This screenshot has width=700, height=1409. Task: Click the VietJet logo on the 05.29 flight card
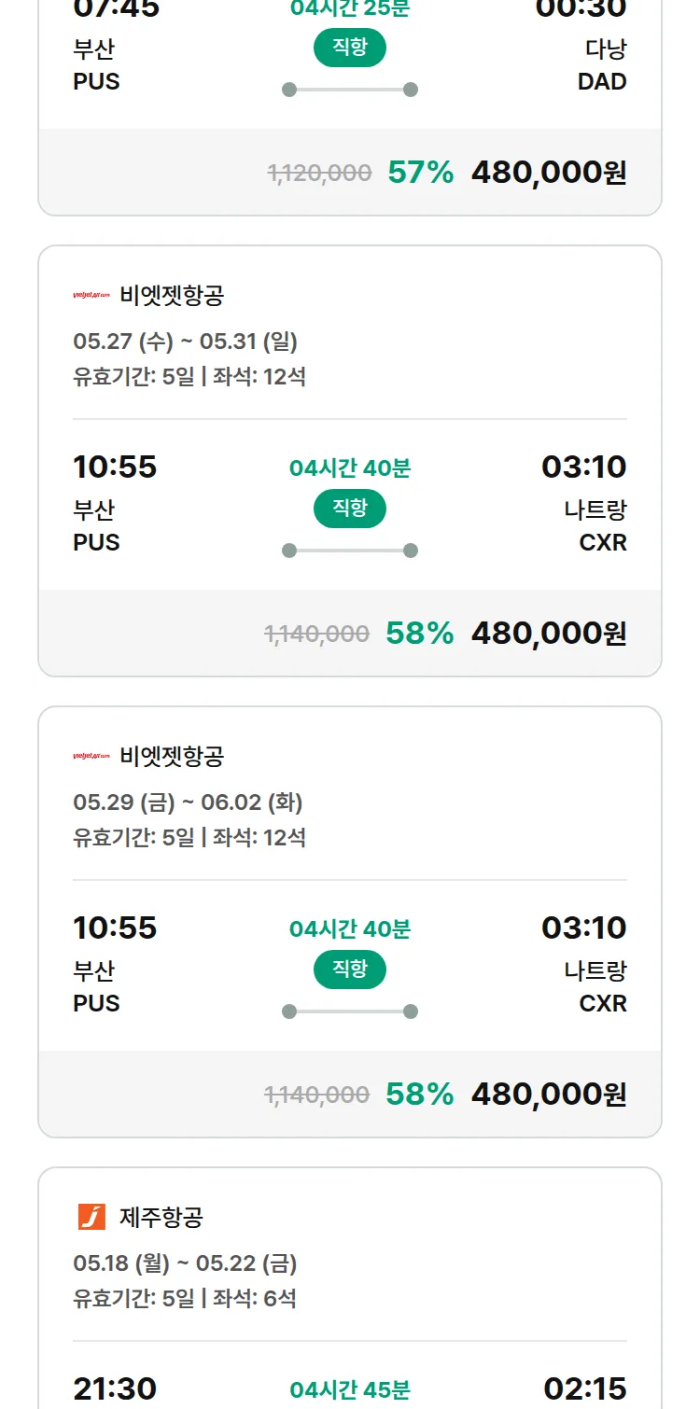click(x=91, y=756)
